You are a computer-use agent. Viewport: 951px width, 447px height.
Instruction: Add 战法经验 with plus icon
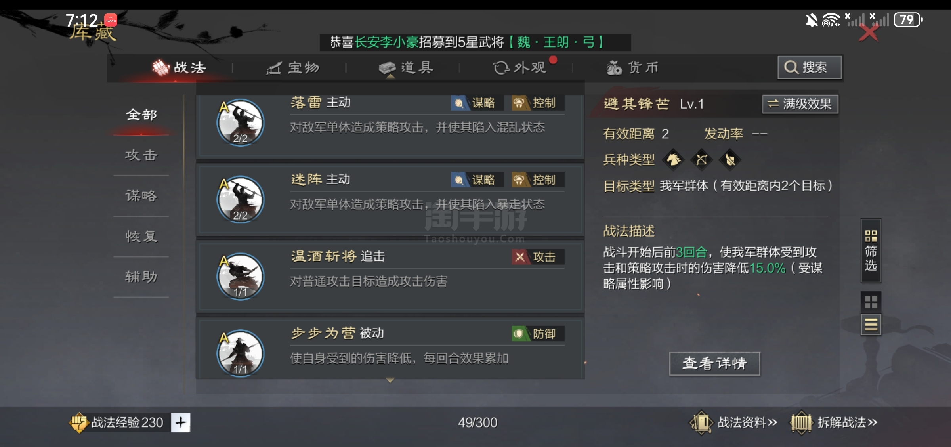click(x=181, y=422)
